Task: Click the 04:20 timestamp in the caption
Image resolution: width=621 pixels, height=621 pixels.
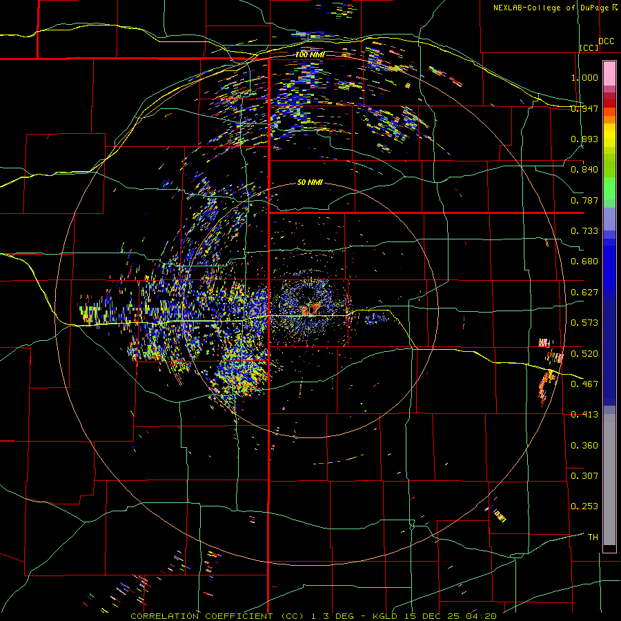Action: (481, 616)
